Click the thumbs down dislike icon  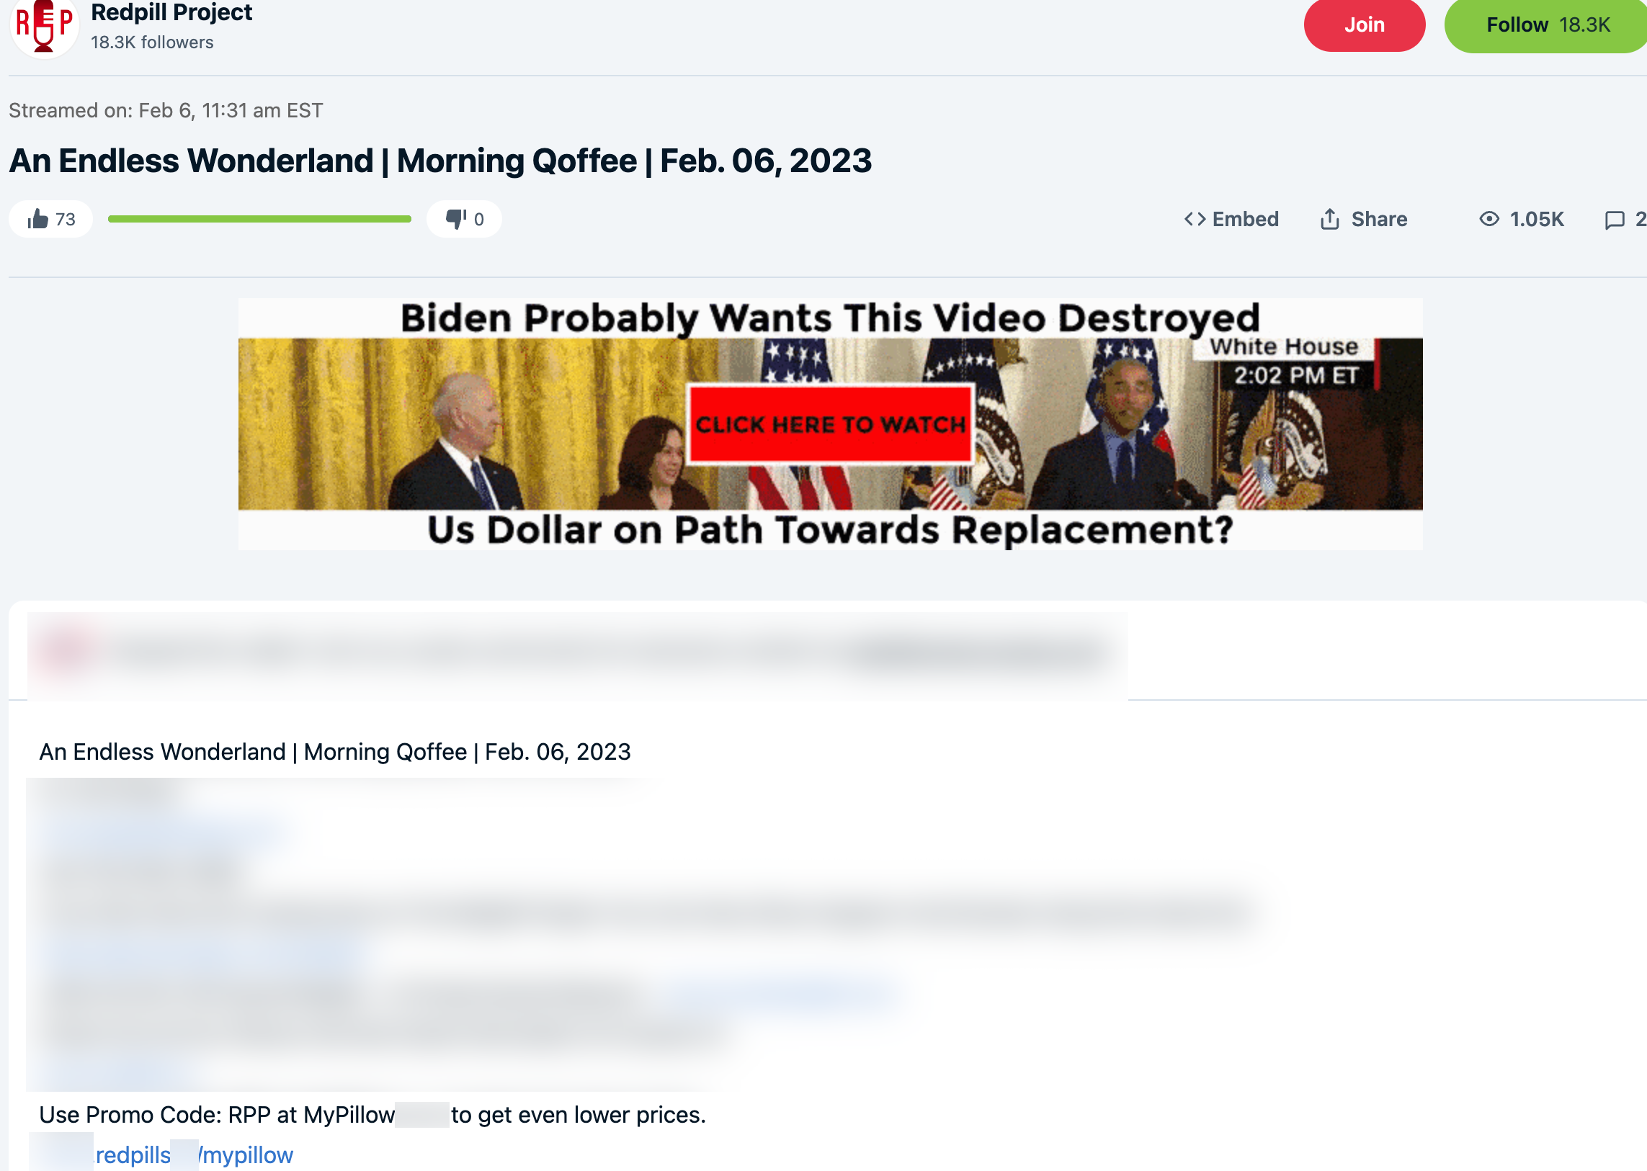point(456,218)
